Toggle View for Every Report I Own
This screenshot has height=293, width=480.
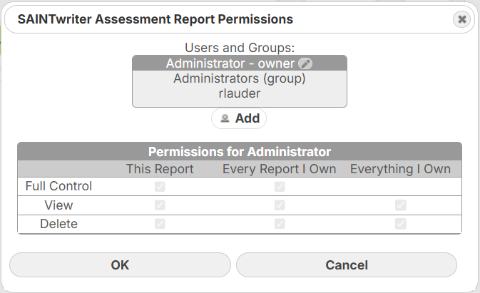click(280, 205)
